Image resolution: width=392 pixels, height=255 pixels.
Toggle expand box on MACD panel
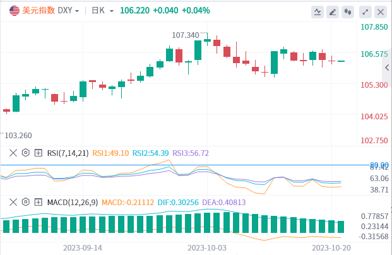(38, 202)
